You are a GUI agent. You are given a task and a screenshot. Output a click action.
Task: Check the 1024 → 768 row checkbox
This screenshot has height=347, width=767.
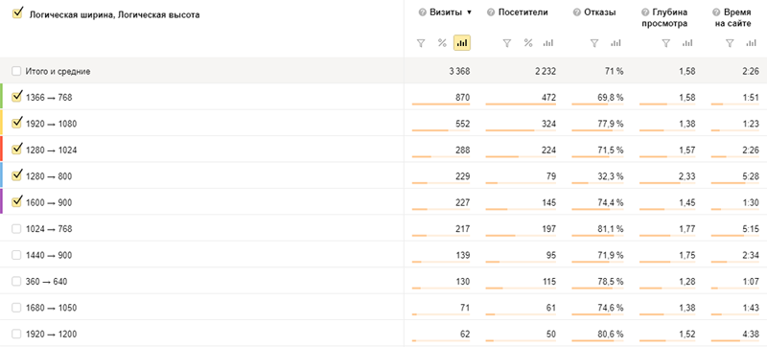pos(16,229)
